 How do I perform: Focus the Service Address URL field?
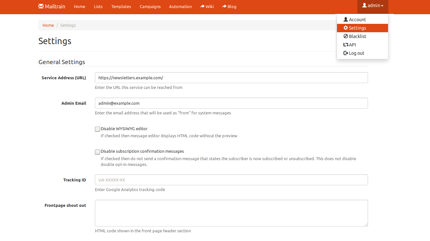(231, 78)
